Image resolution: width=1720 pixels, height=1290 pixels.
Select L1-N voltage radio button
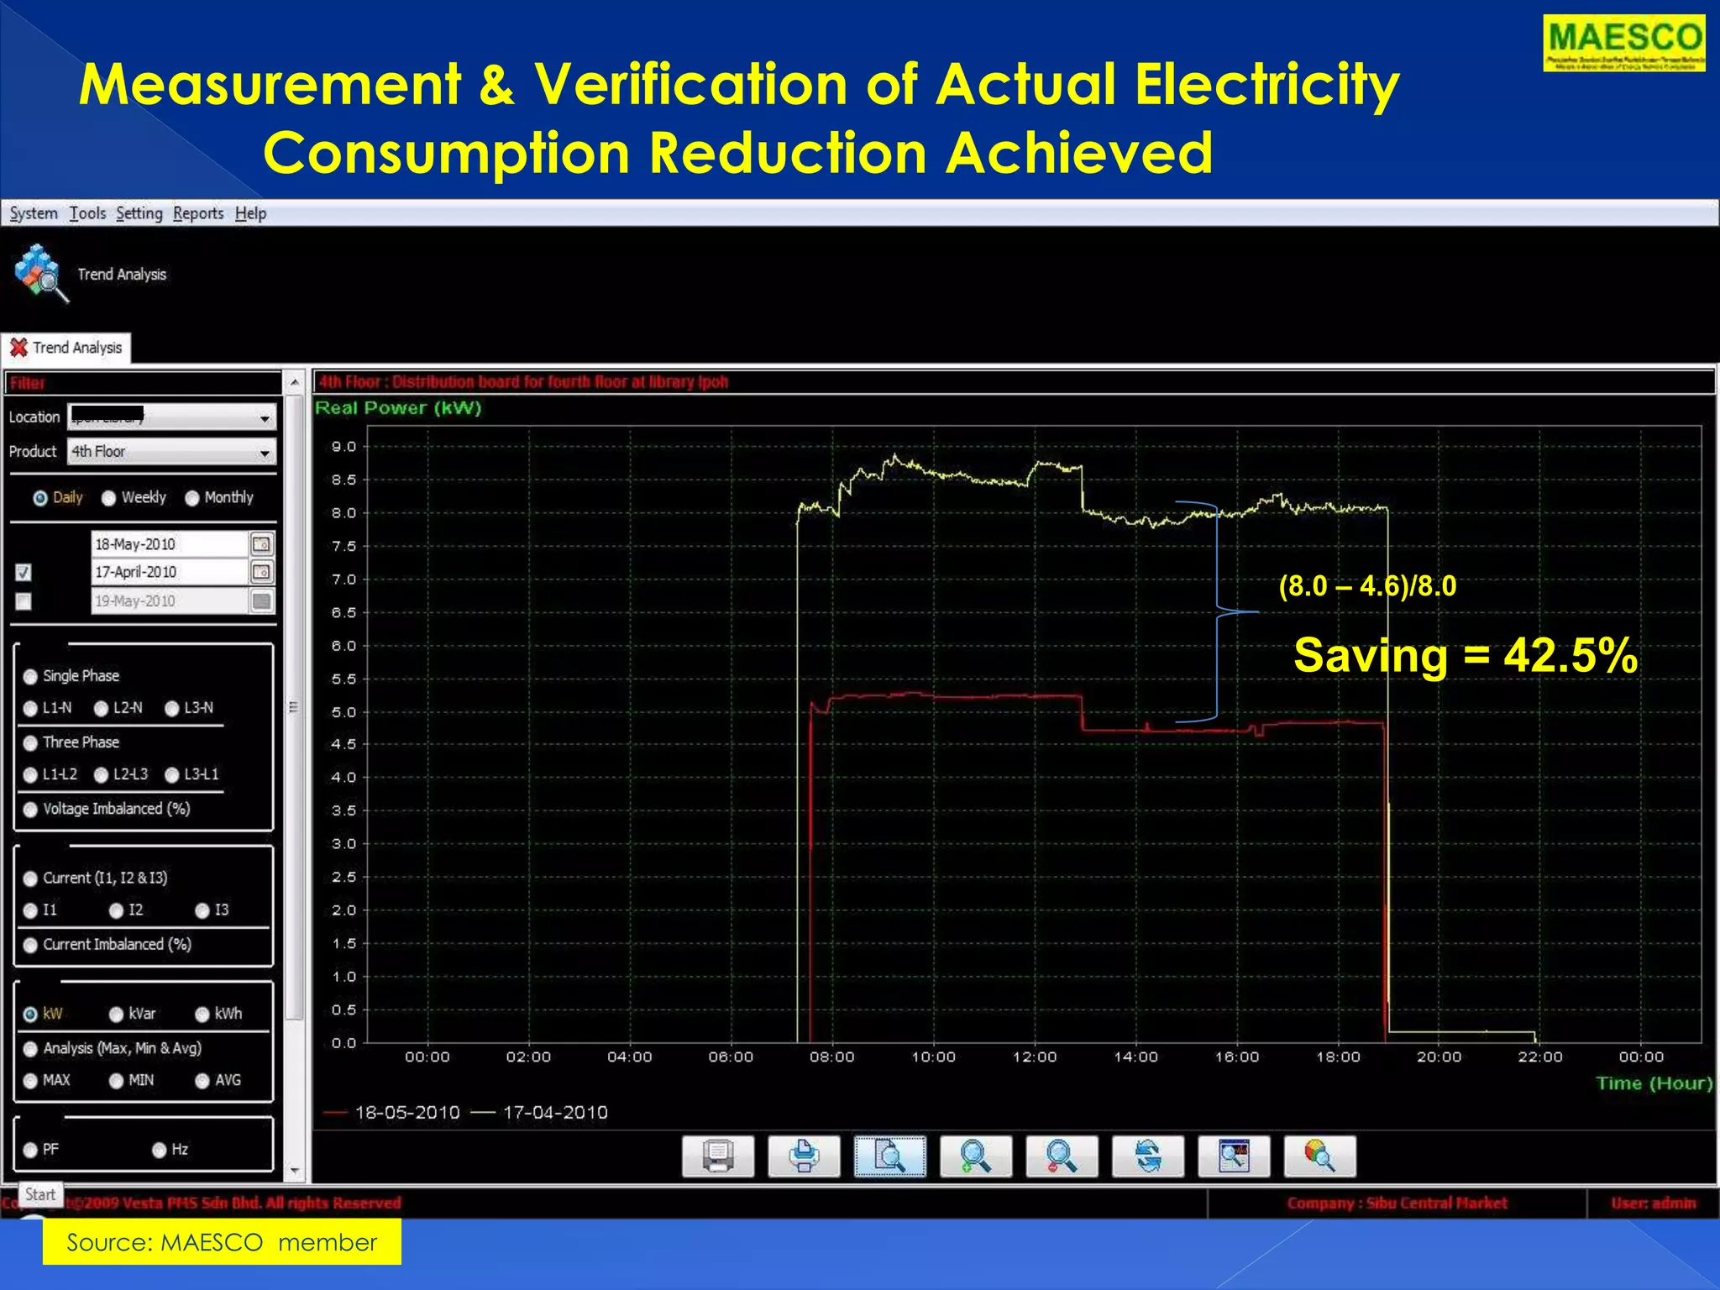[30, 708]
